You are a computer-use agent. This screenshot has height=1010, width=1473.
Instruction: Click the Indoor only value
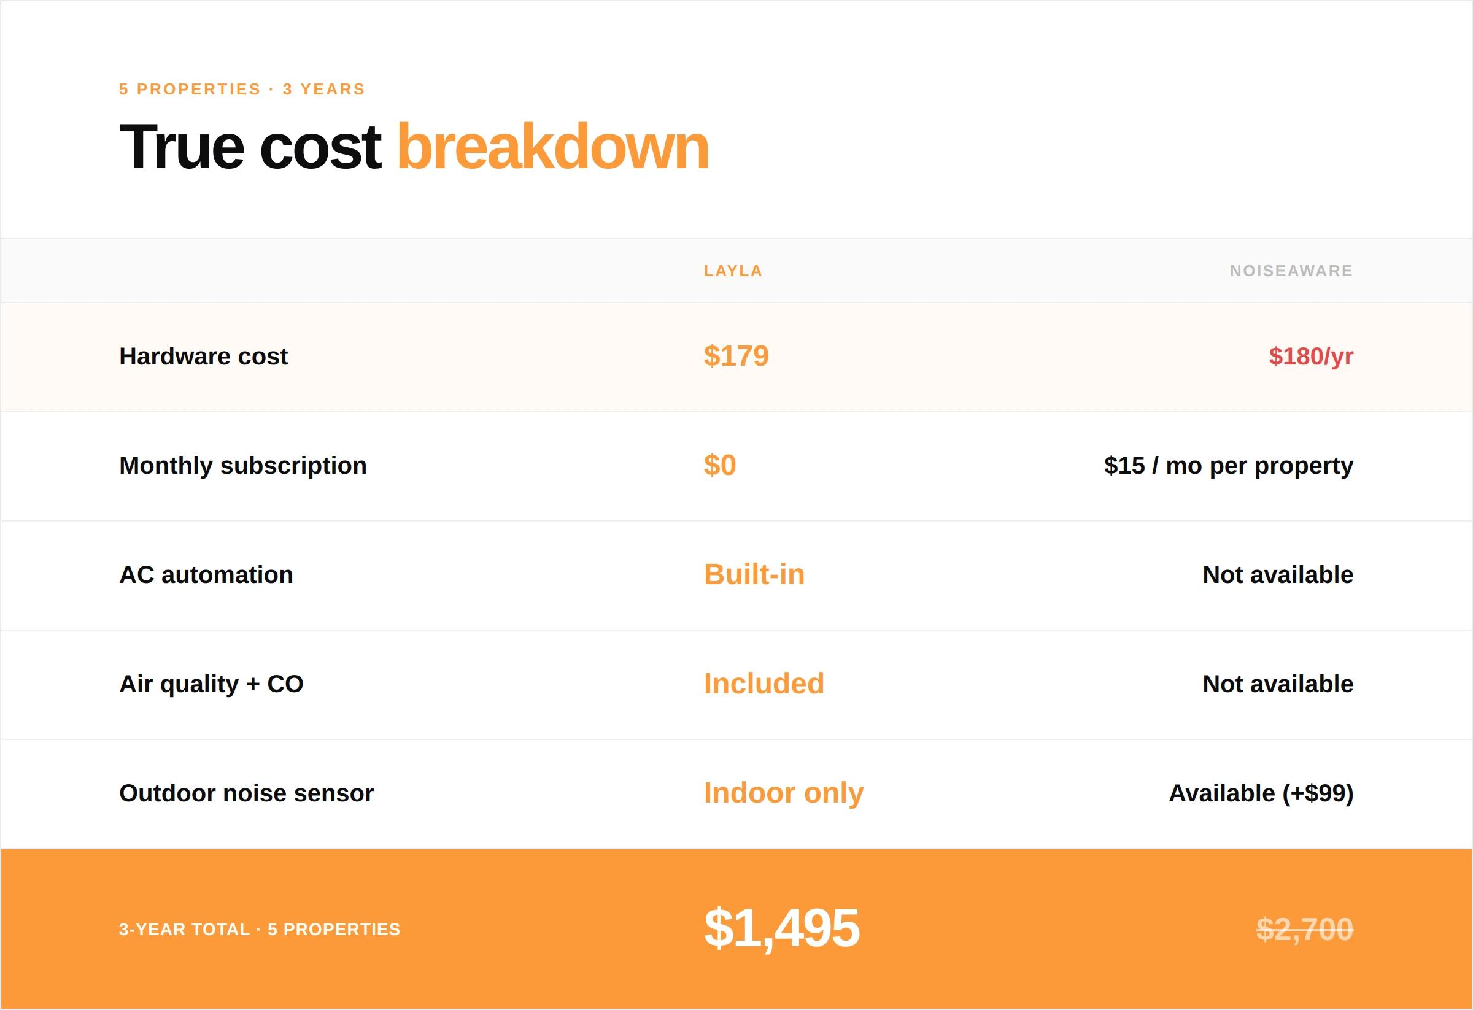783,793
